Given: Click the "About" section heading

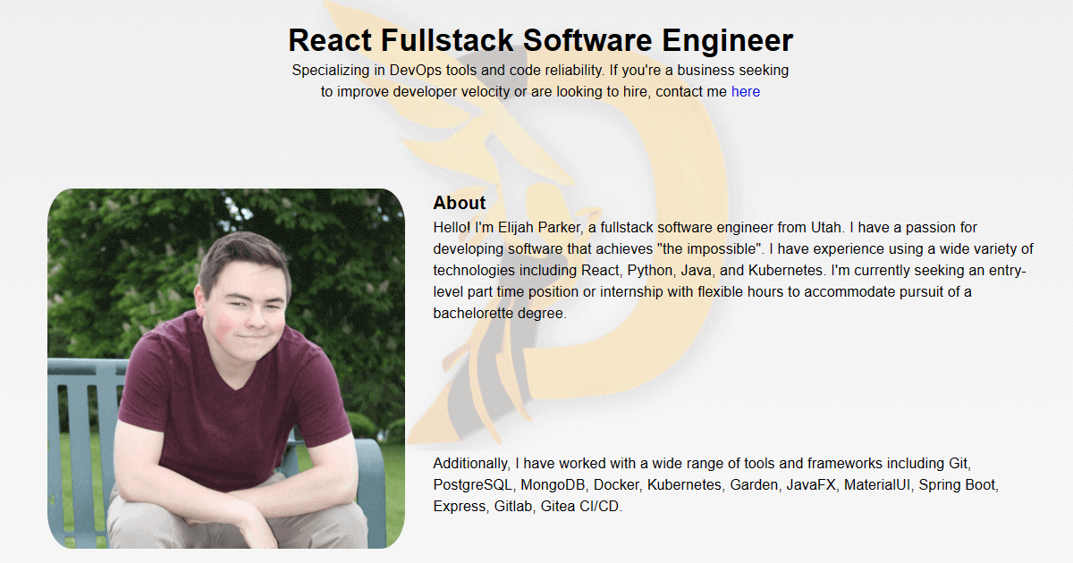Looking at the screenshot, I should click(x=460, y=203).
